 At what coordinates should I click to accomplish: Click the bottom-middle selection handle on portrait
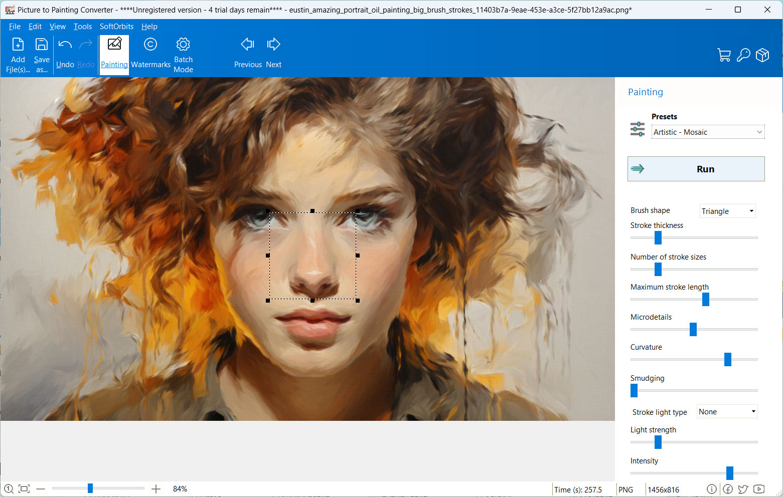tap(312, 301)
